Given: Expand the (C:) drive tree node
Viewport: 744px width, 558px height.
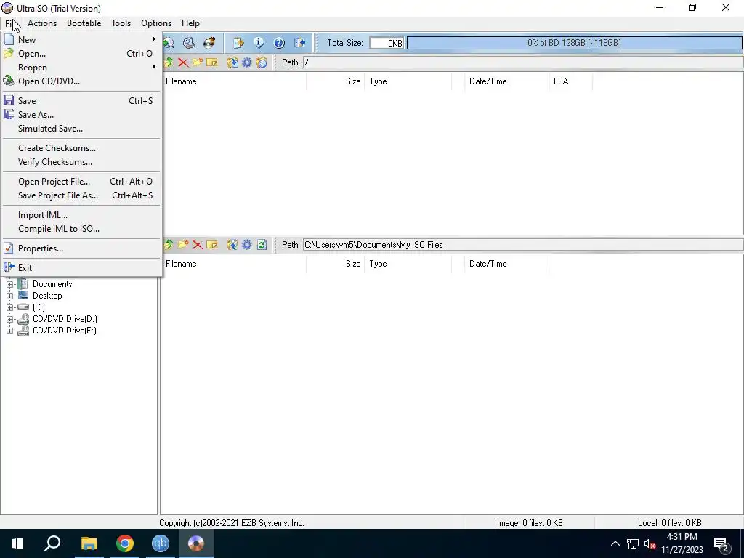Looking at the screenshot, I should (9, 307).
